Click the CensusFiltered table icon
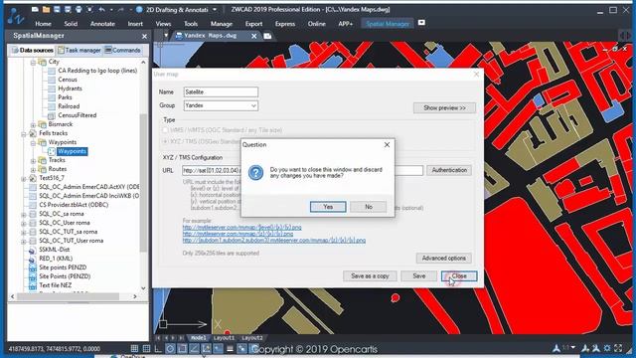The image size is (636, 358). pos(52,115)
